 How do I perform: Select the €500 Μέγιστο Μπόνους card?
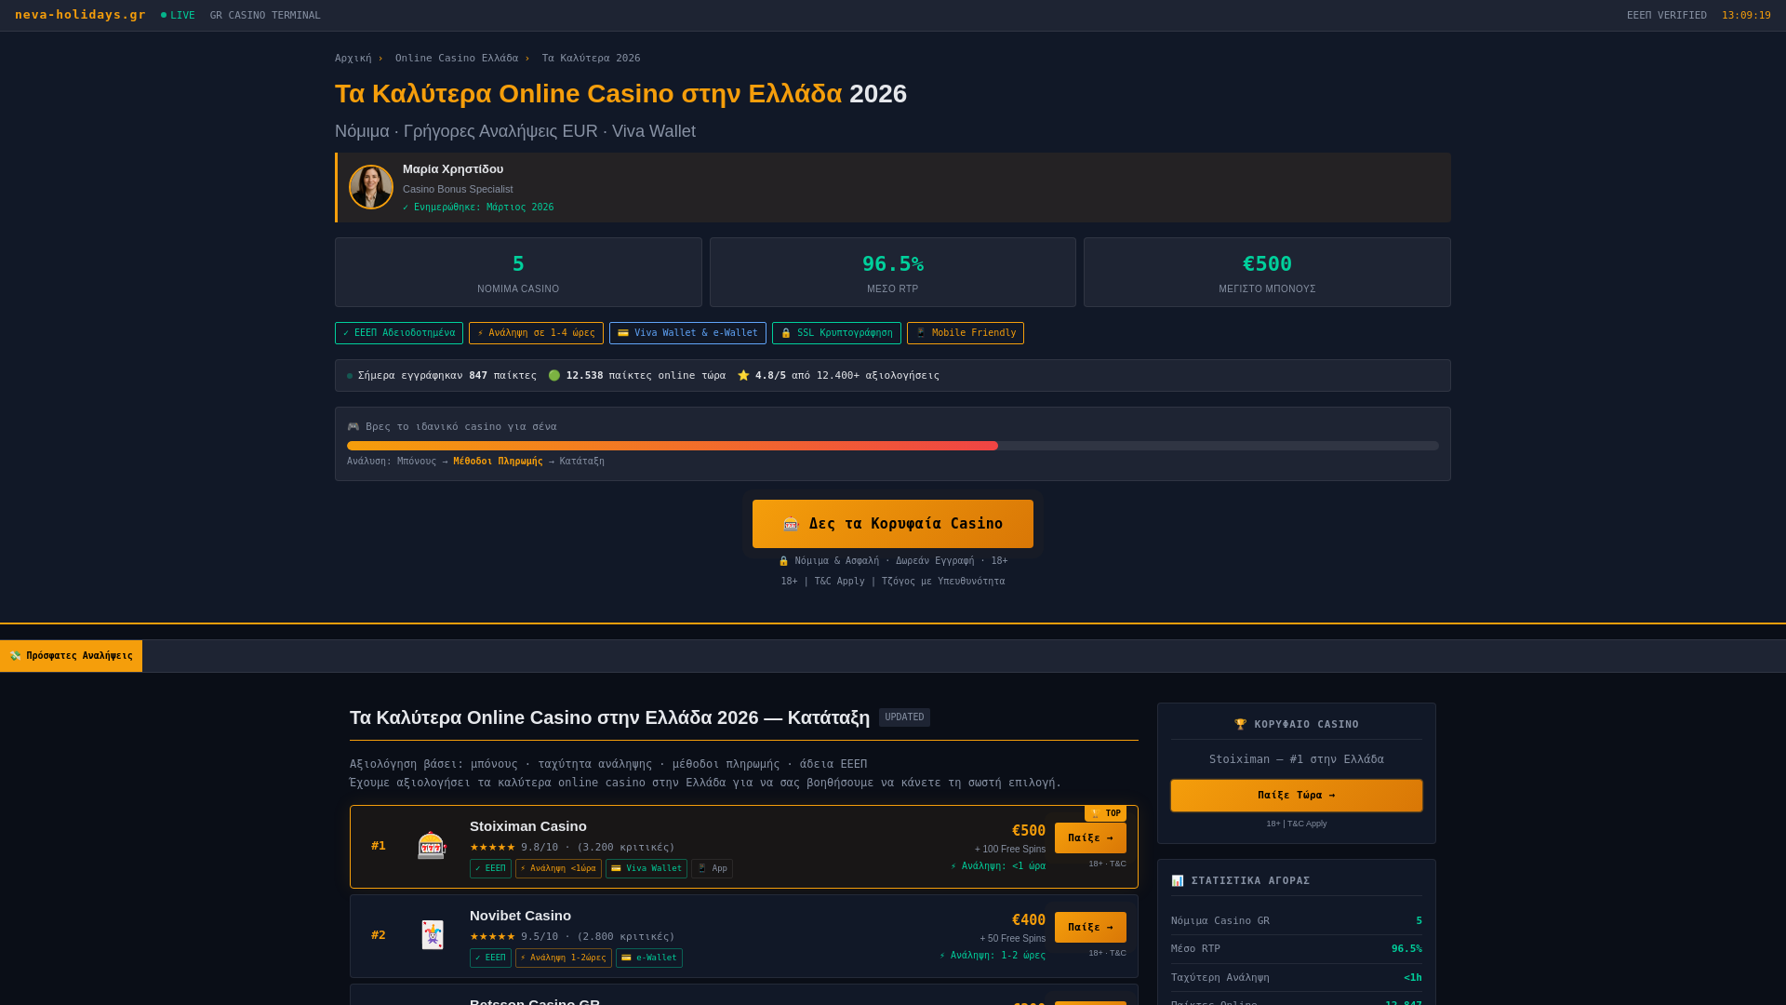click(1267, 272)
